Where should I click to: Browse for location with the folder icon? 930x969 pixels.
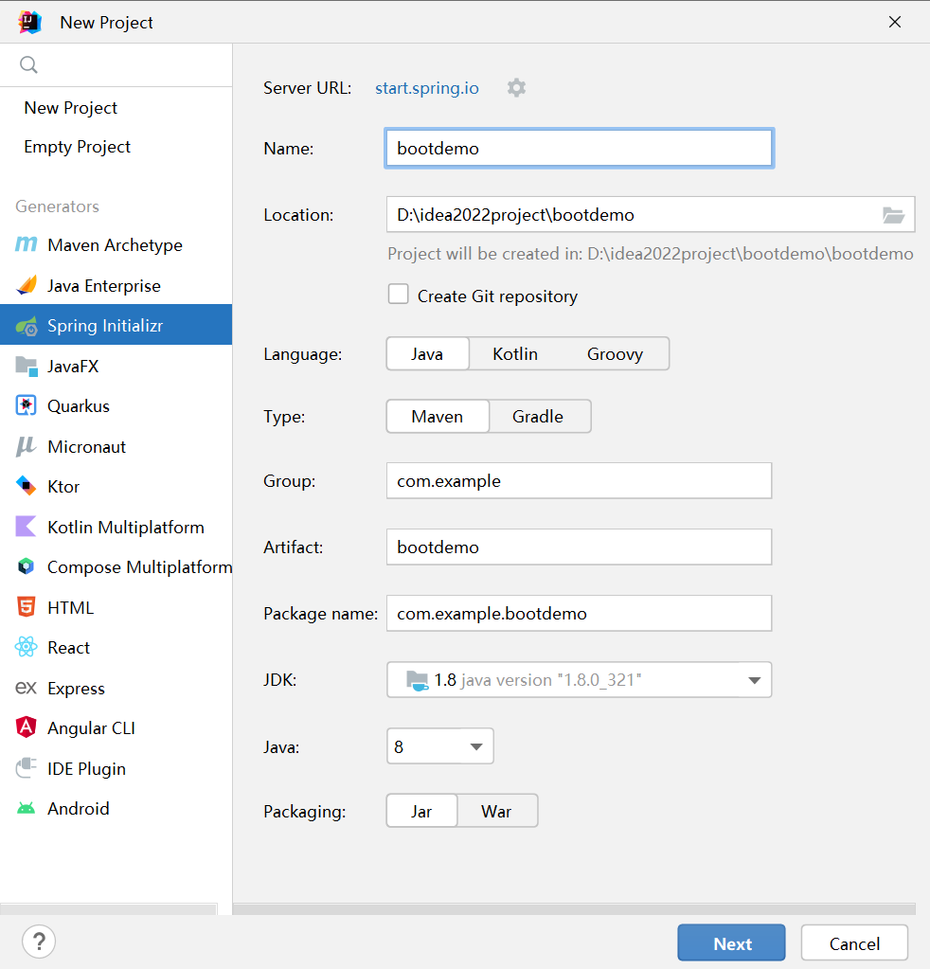[893, 215]
